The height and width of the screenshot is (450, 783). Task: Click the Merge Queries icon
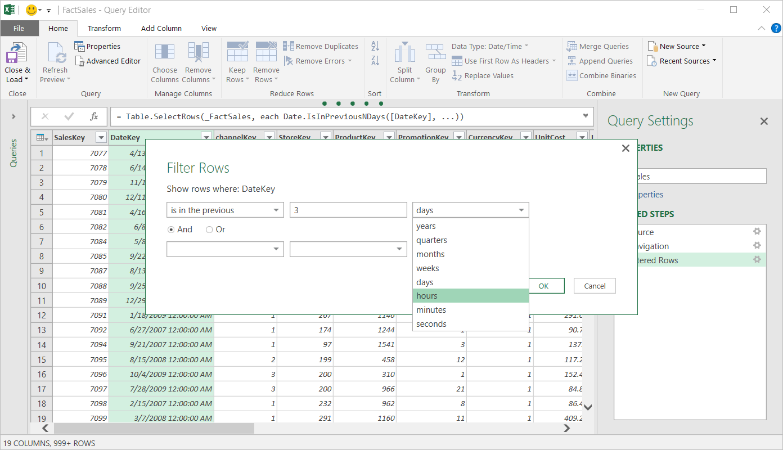pos(572,47)
